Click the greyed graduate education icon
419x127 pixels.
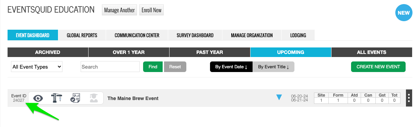click(93, 98)
